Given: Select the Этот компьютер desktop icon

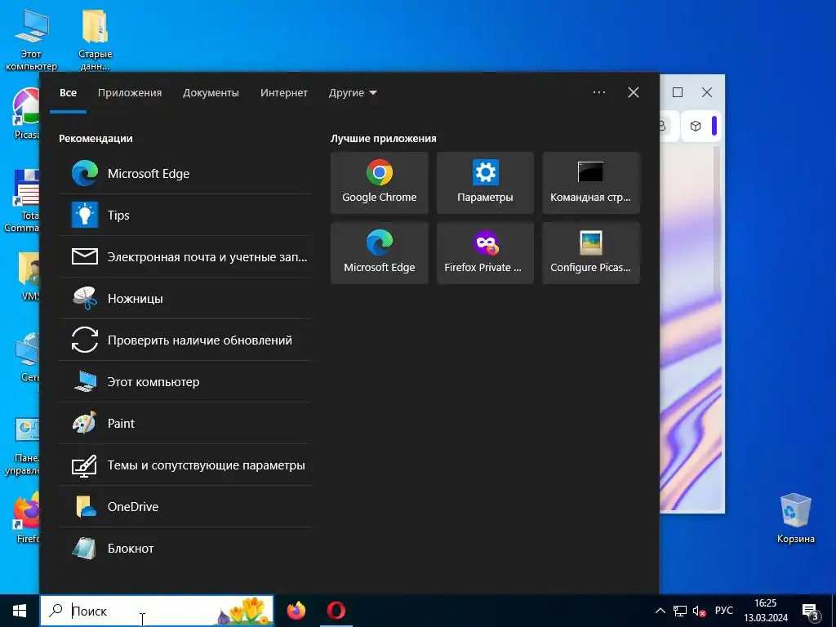Looking at the screenshot, I should pyautogui.click(x=31, y=40).
